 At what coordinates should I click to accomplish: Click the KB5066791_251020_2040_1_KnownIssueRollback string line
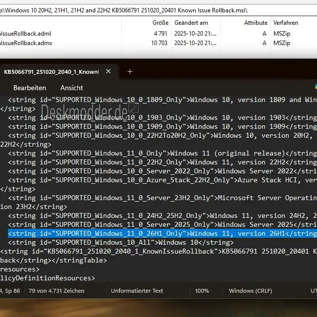pos(158,251)
